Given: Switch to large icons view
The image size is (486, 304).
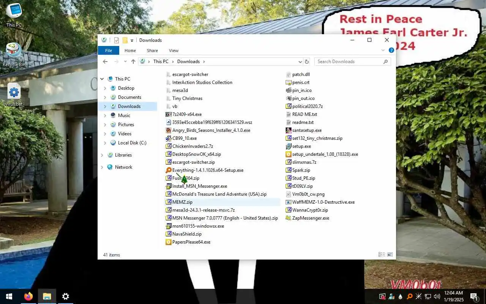Looking at the screenshot, I should pyautogui.click(x=390, y=255).
